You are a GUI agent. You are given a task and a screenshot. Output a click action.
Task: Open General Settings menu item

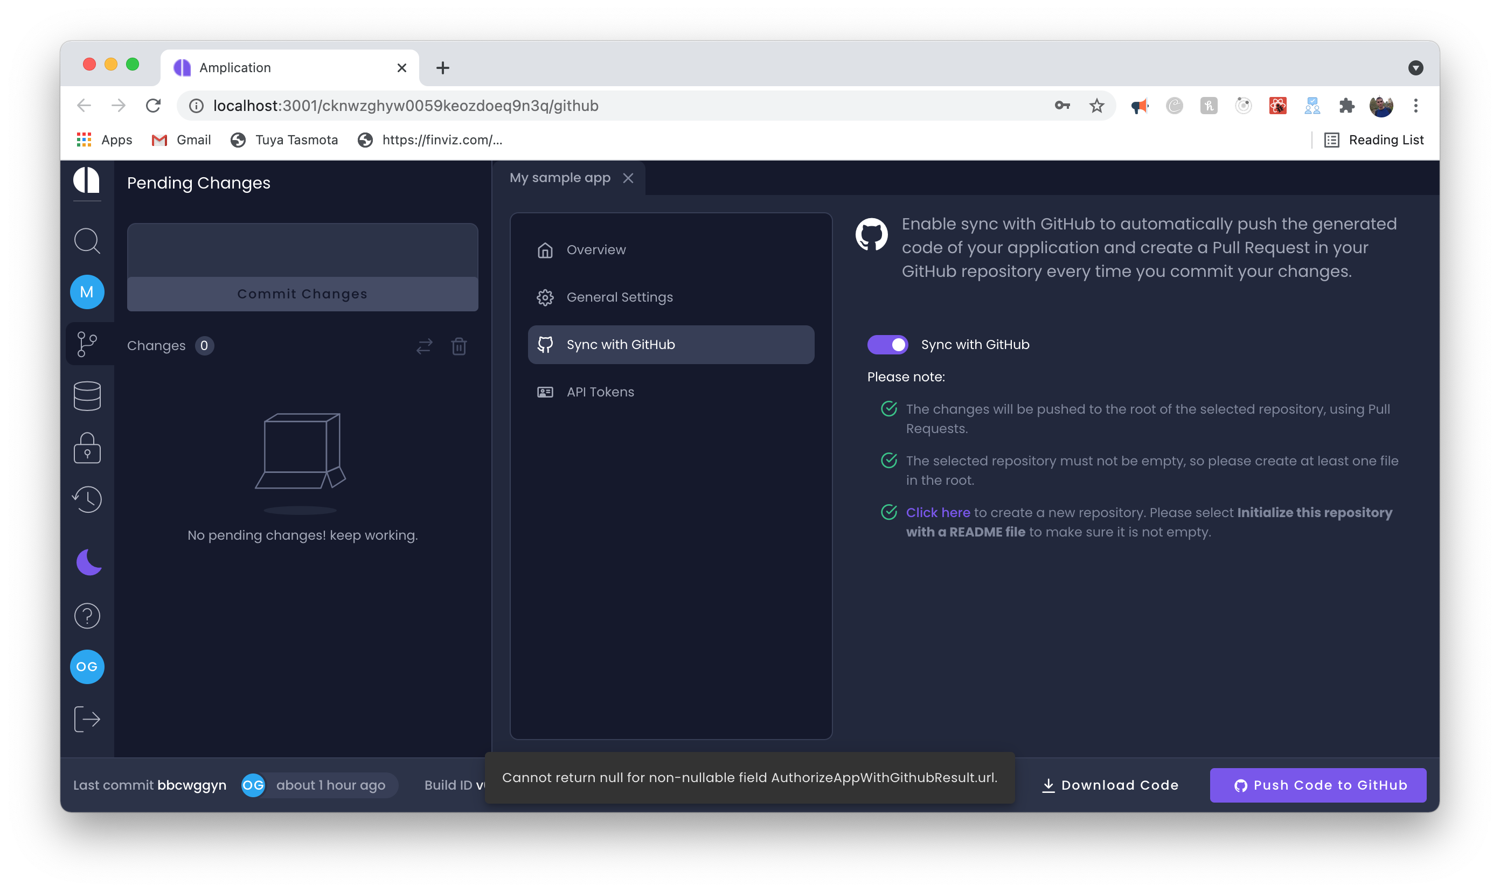coord(671,297)
